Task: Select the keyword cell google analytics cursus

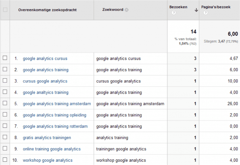Action: (118, 59)
